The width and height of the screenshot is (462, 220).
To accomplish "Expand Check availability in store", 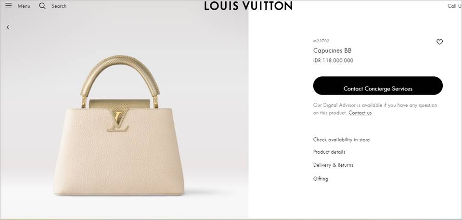I will [x=341, y=140].
